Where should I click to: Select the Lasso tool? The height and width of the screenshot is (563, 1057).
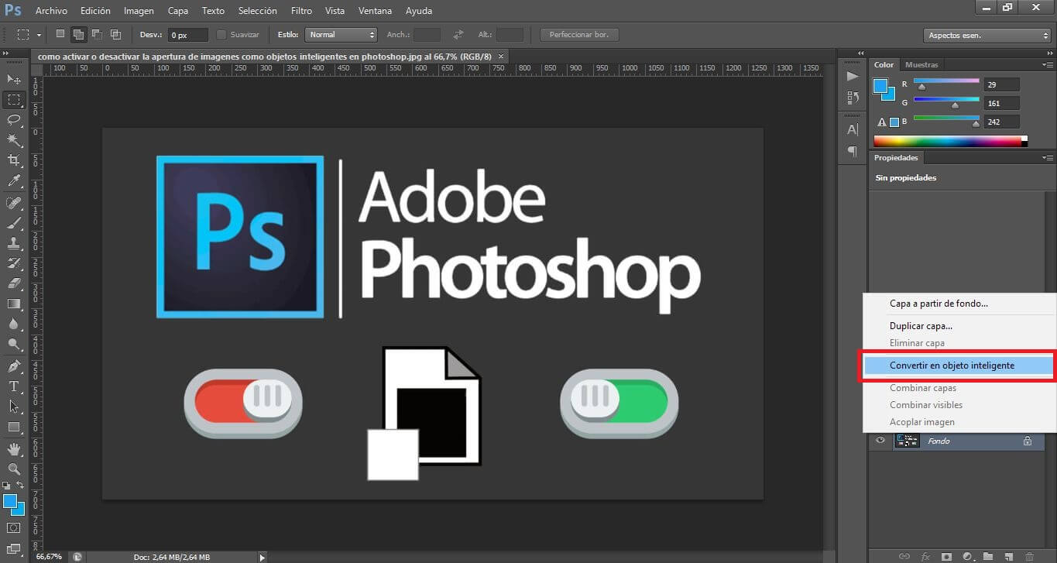click(14, 119)
